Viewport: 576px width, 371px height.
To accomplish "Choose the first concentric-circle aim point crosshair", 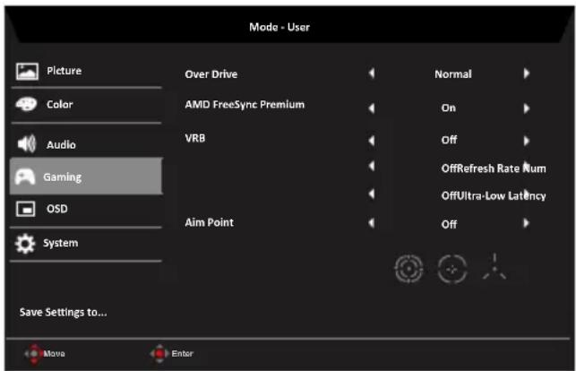I will tap(408, 269).
